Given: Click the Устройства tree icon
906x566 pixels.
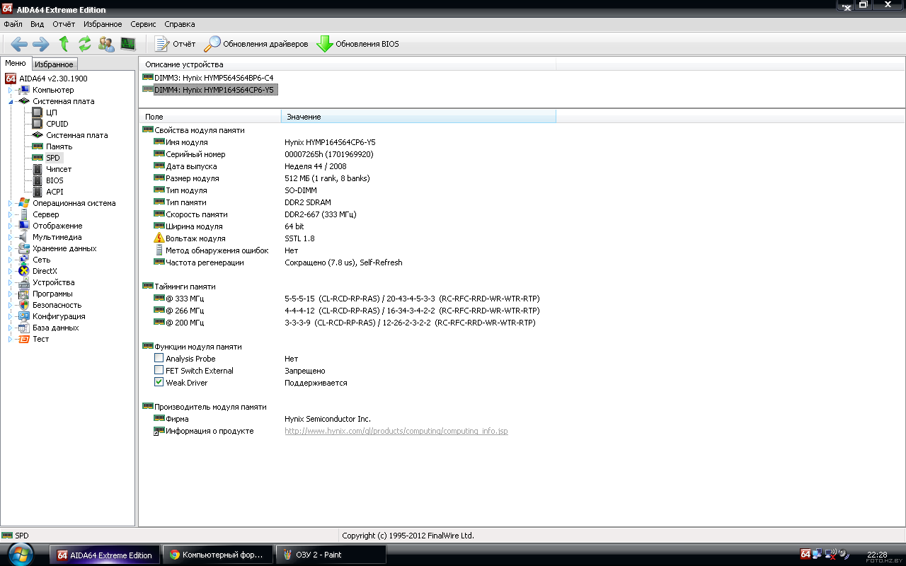Looking at the screenshot, I should pyautogui.click(x=24, y=282).
